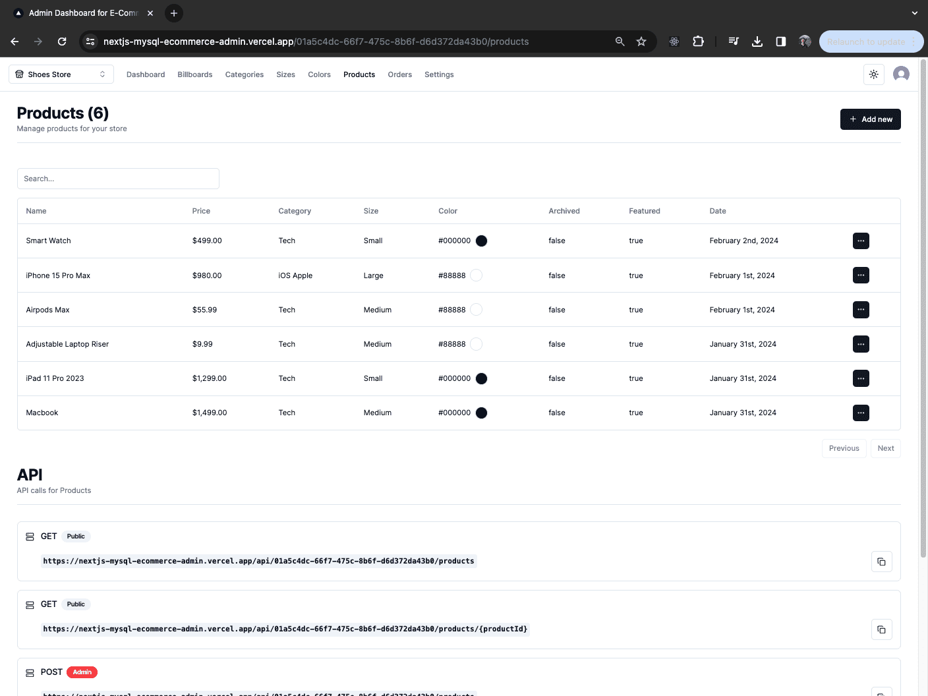This screenshot has height=696, width=928.
Task: Click the $1,499.00 price cell
Action: (210, 413)
